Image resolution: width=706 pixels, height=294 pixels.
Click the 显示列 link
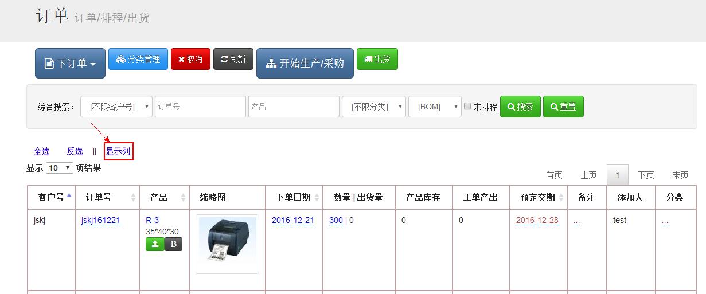point(118,151)
